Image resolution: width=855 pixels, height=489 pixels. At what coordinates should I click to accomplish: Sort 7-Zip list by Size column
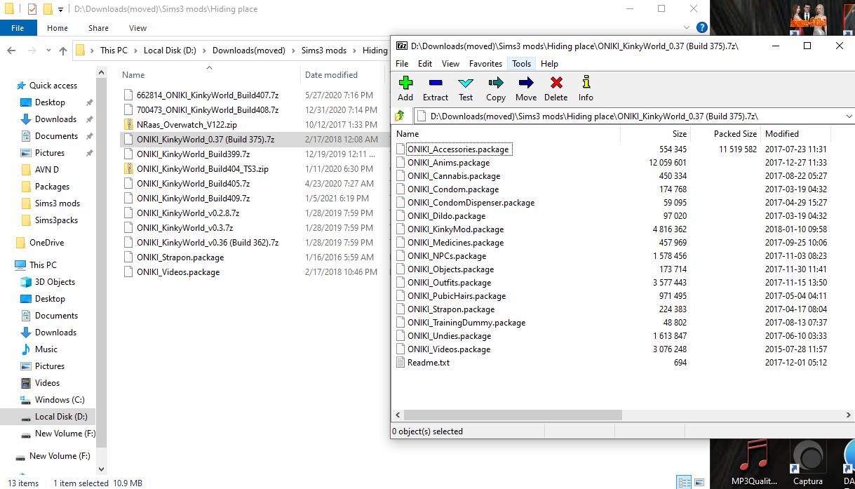tap(680, 133)
